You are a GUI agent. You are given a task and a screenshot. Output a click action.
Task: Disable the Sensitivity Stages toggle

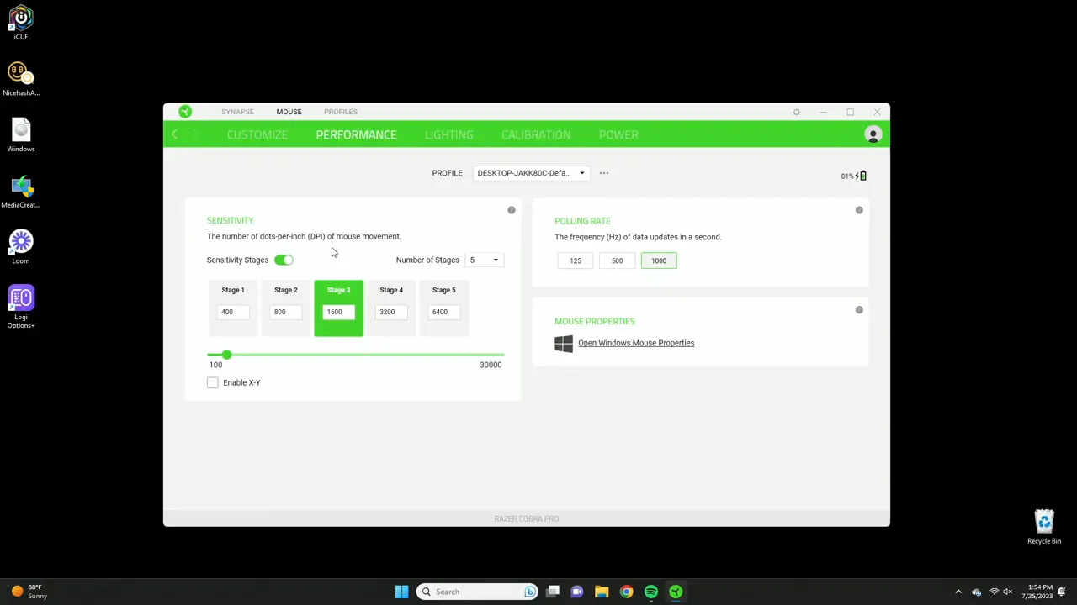click(x=284, y=260)
